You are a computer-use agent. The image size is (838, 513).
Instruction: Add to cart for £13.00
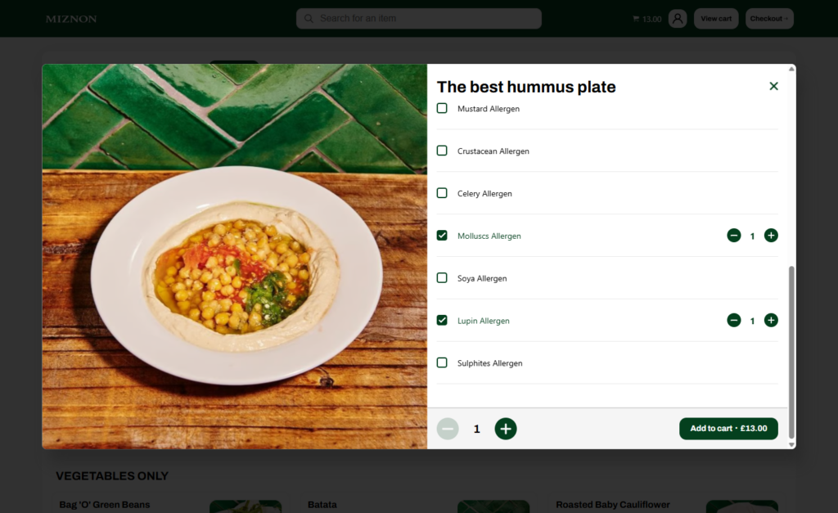tap(728, 429)
